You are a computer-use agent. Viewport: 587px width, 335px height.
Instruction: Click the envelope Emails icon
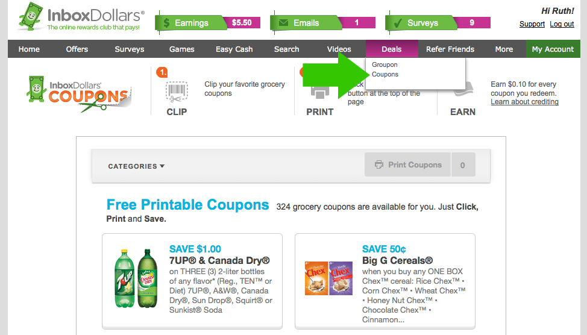pyautogui.click(x=283, y=23)
